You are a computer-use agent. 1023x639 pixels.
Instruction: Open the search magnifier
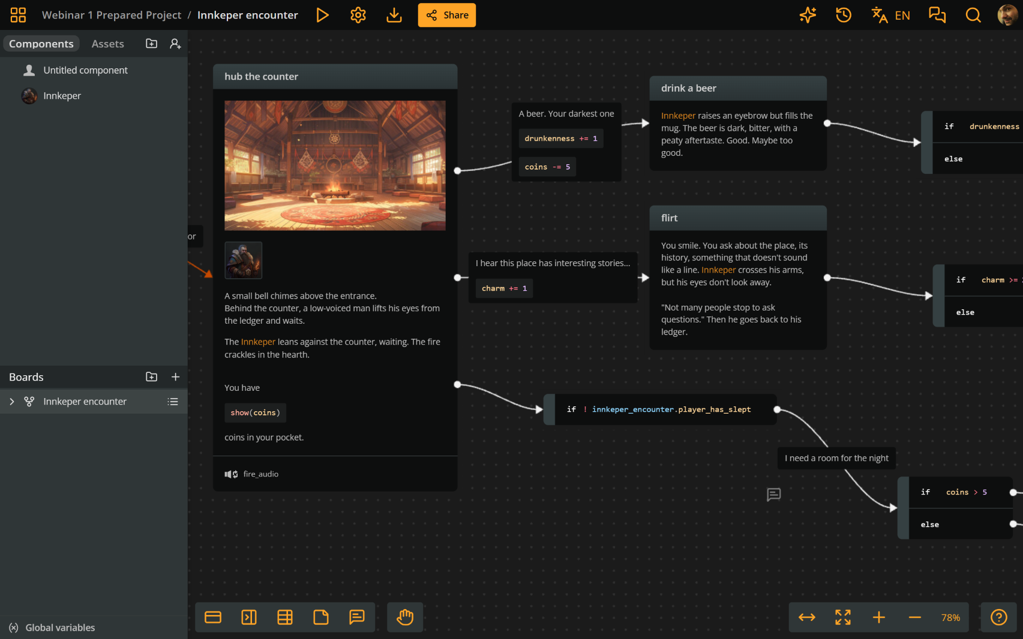pyautogui.click(x=973, y=15)
